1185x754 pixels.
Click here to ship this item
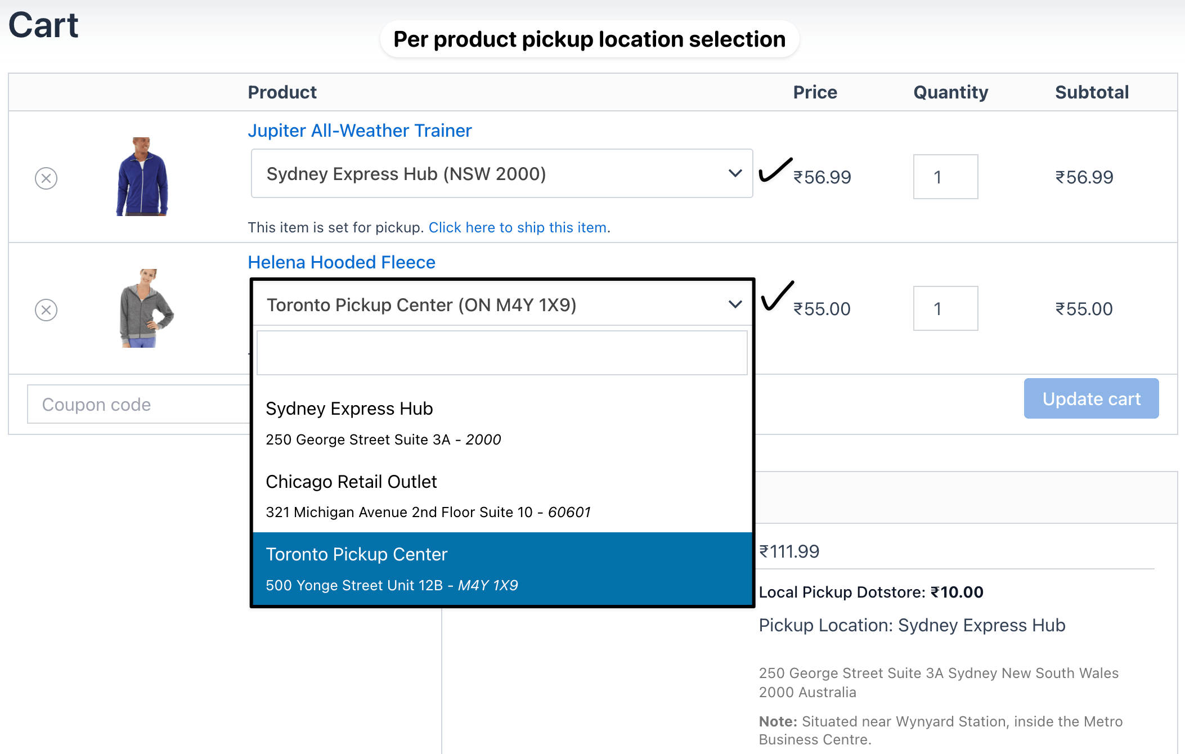click(517, 227)
